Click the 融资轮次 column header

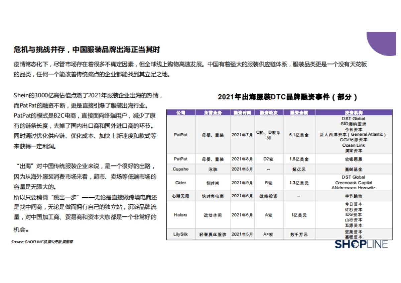[x=268, y=113]
